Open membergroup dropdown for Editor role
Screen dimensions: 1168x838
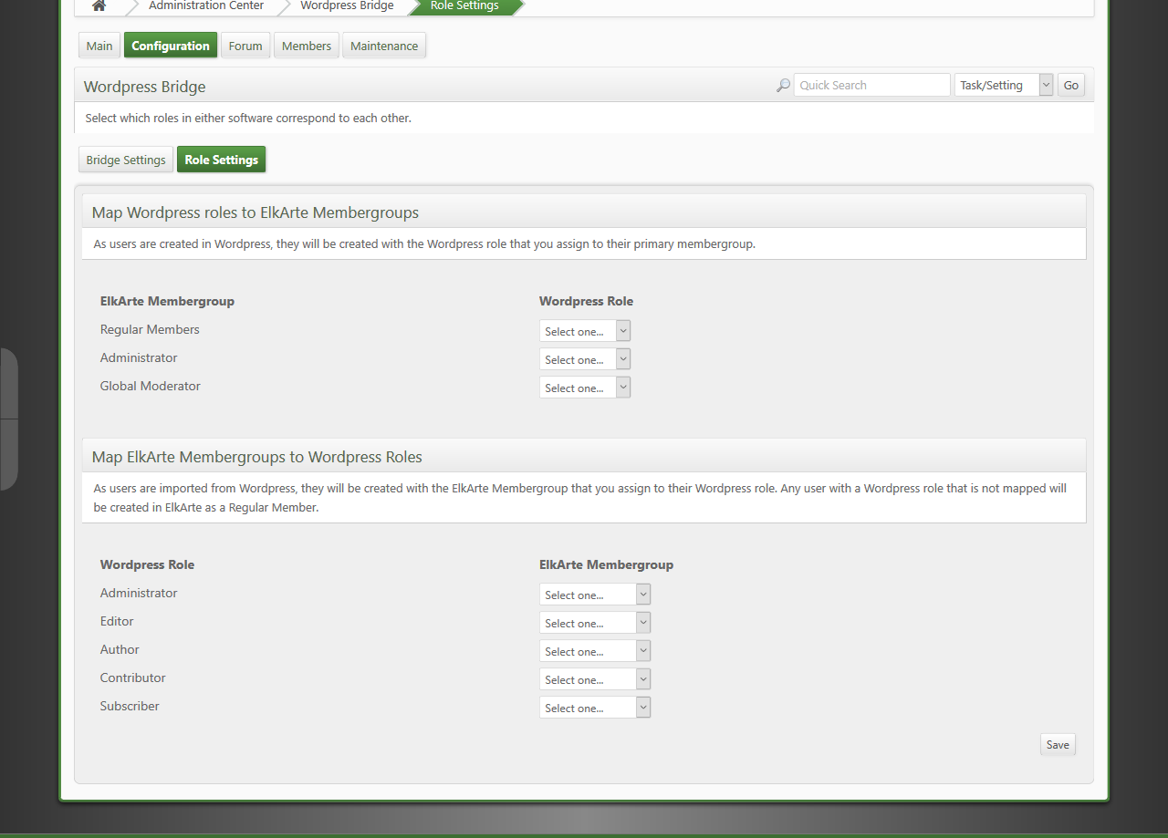[595, 623]
